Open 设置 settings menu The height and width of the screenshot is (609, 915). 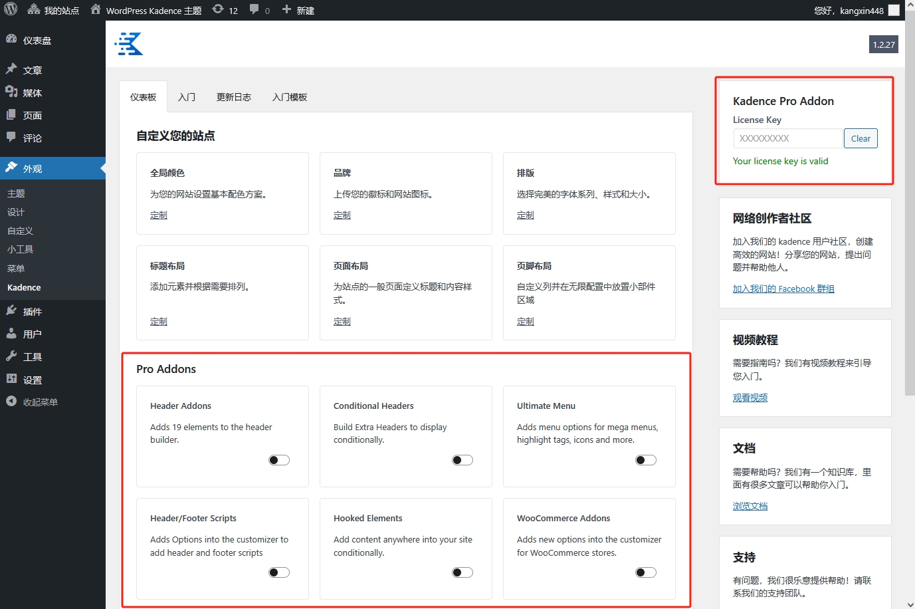[52, 380]
